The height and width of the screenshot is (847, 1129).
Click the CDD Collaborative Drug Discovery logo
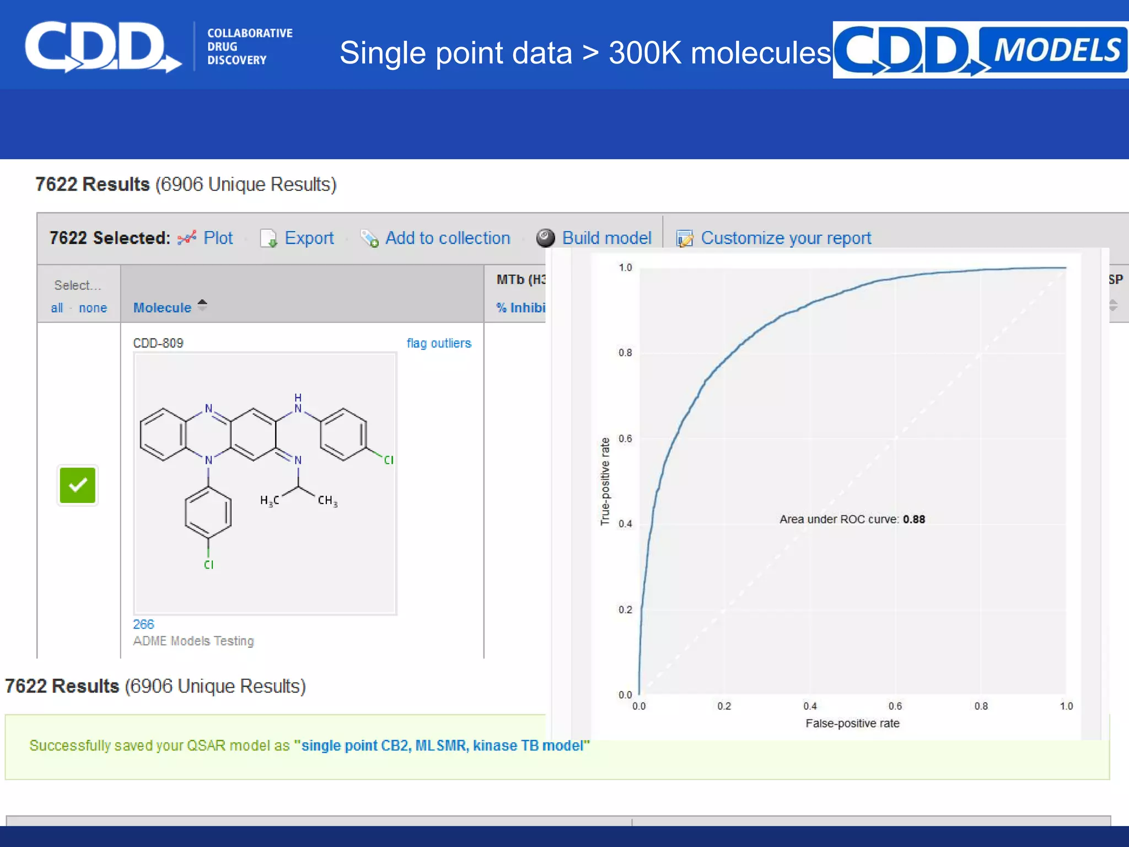point(159,47)
